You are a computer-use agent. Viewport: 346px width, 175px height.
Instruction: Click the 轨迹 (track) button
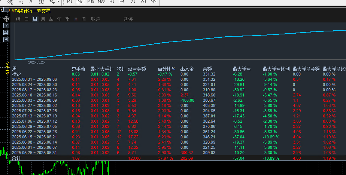pyautogui.click(x=128, y=19)
